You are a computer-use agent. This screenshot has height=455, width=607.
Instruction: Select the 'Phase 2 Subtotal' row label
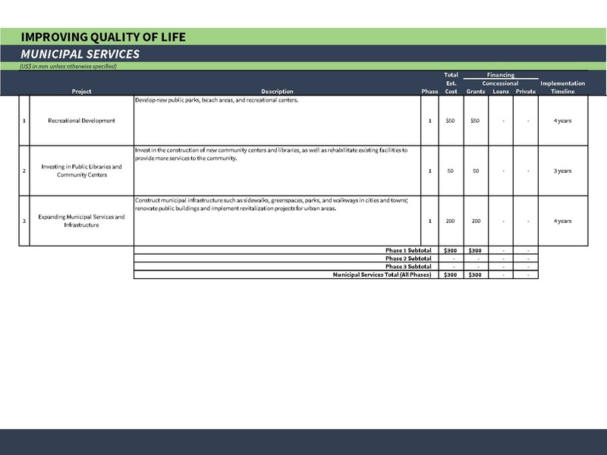[x=407, y=259]
